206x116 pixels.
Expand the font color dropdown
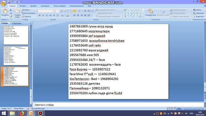[x=70, y=15]
